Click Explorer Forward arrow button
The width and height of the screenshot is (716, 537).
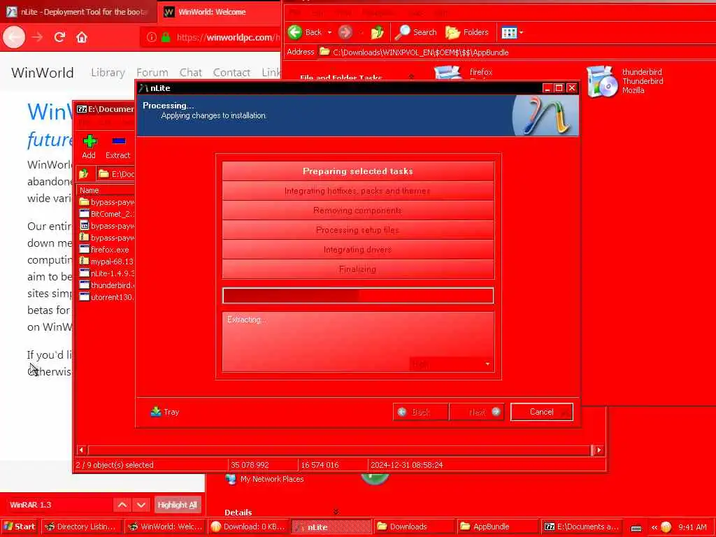(345, 32)
